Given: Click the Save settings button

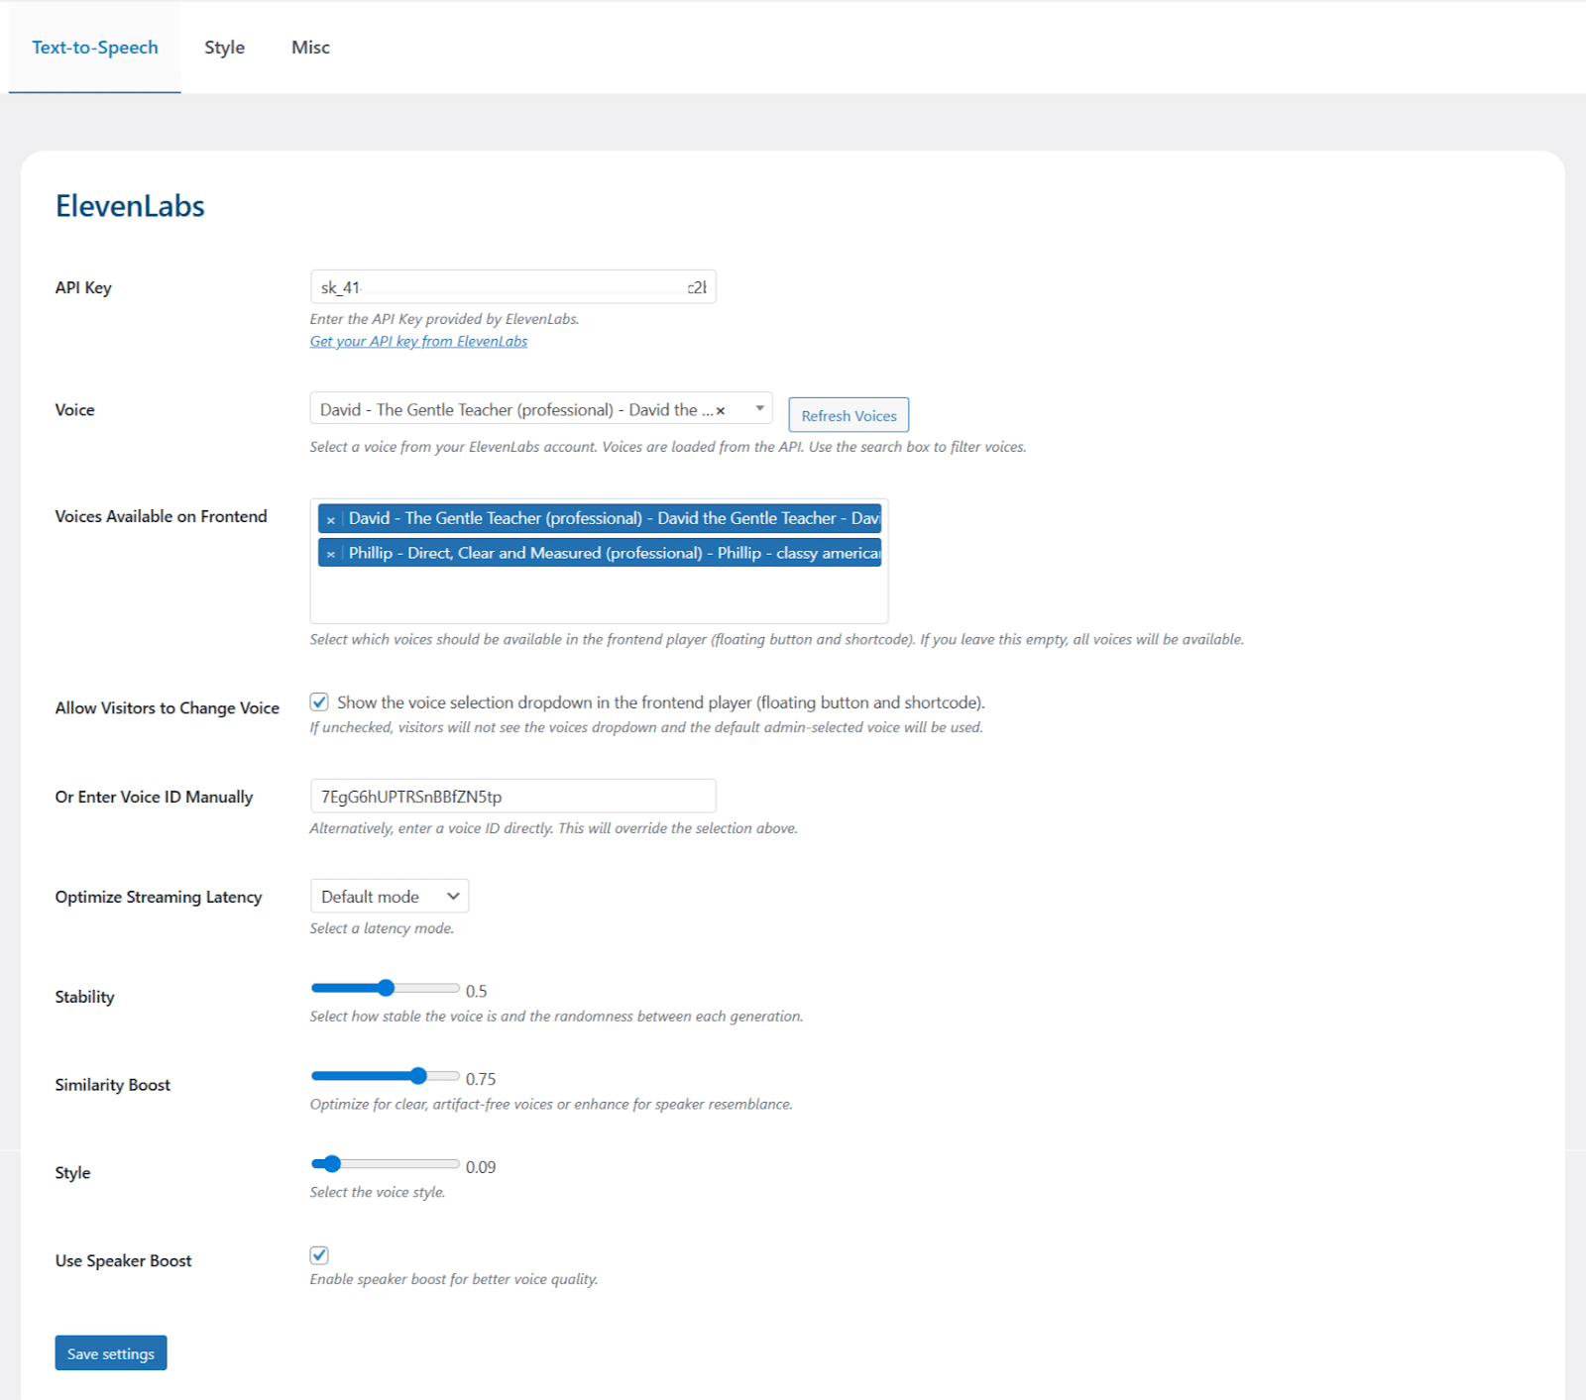Looking at the screenshot, I should [x=111, y=1353].
